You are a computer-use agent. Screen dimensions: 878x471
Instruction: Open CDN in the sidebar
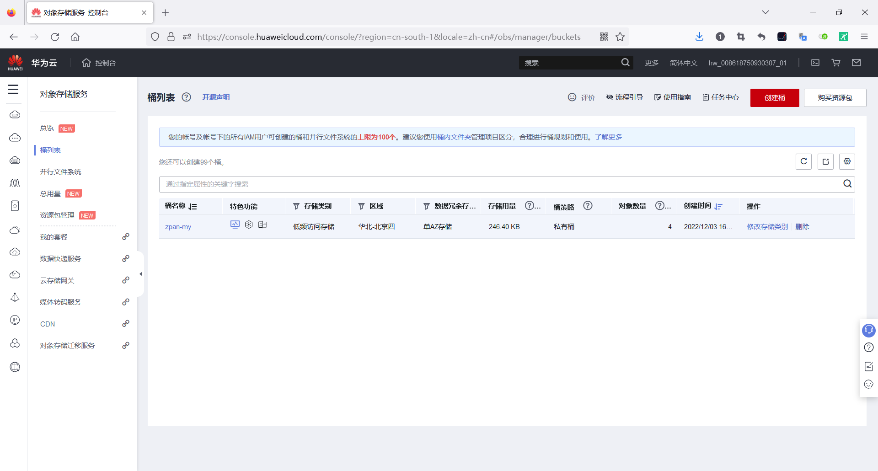tap(48, 324)
